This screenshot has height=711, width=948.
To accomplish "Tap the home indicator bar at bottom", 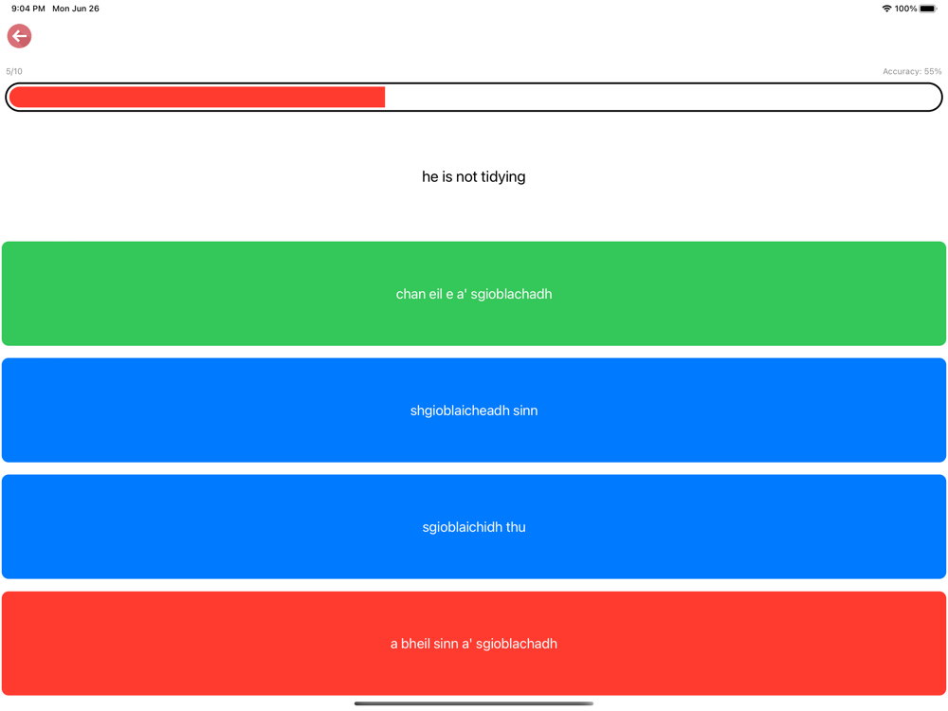I will tap(474, 703).
